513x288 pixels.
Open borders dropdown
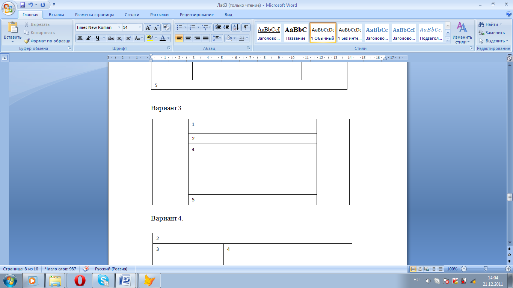point(247,38)
